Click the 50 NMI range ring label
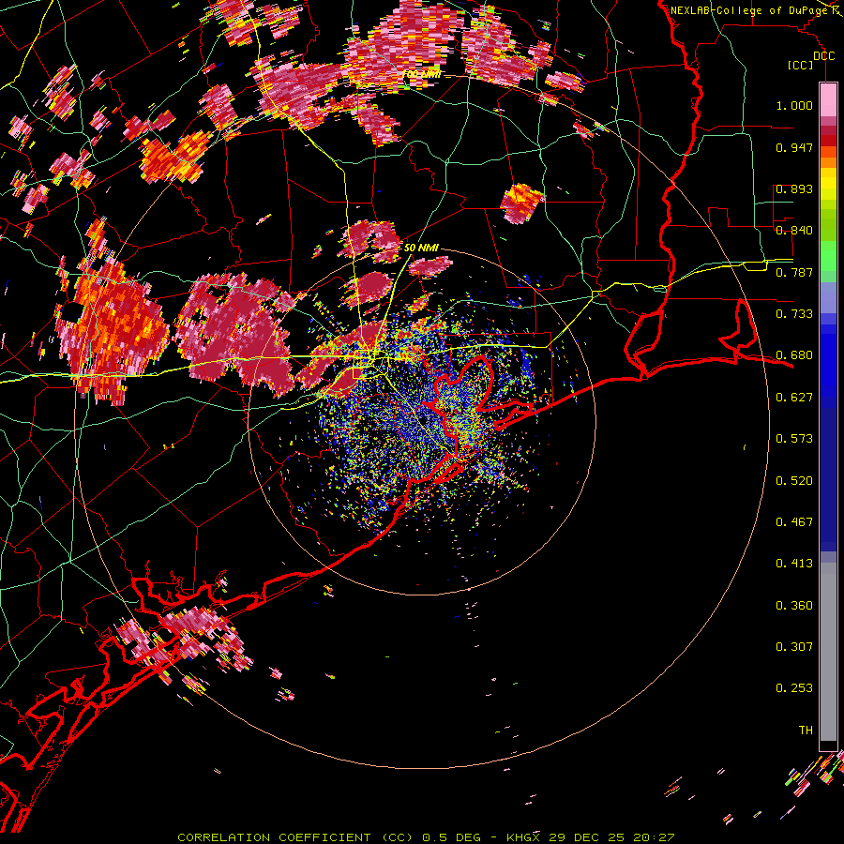This screenshot has height=844, width=844. click(421, 248)
